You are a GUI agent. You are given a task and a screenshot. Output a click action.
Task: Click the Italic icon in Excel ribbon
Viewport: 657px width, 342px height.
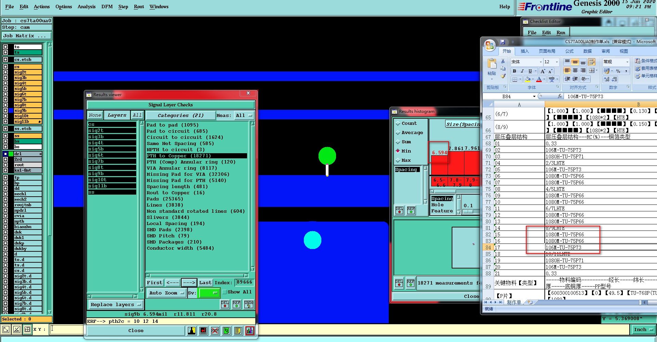[x=522, y=71]
